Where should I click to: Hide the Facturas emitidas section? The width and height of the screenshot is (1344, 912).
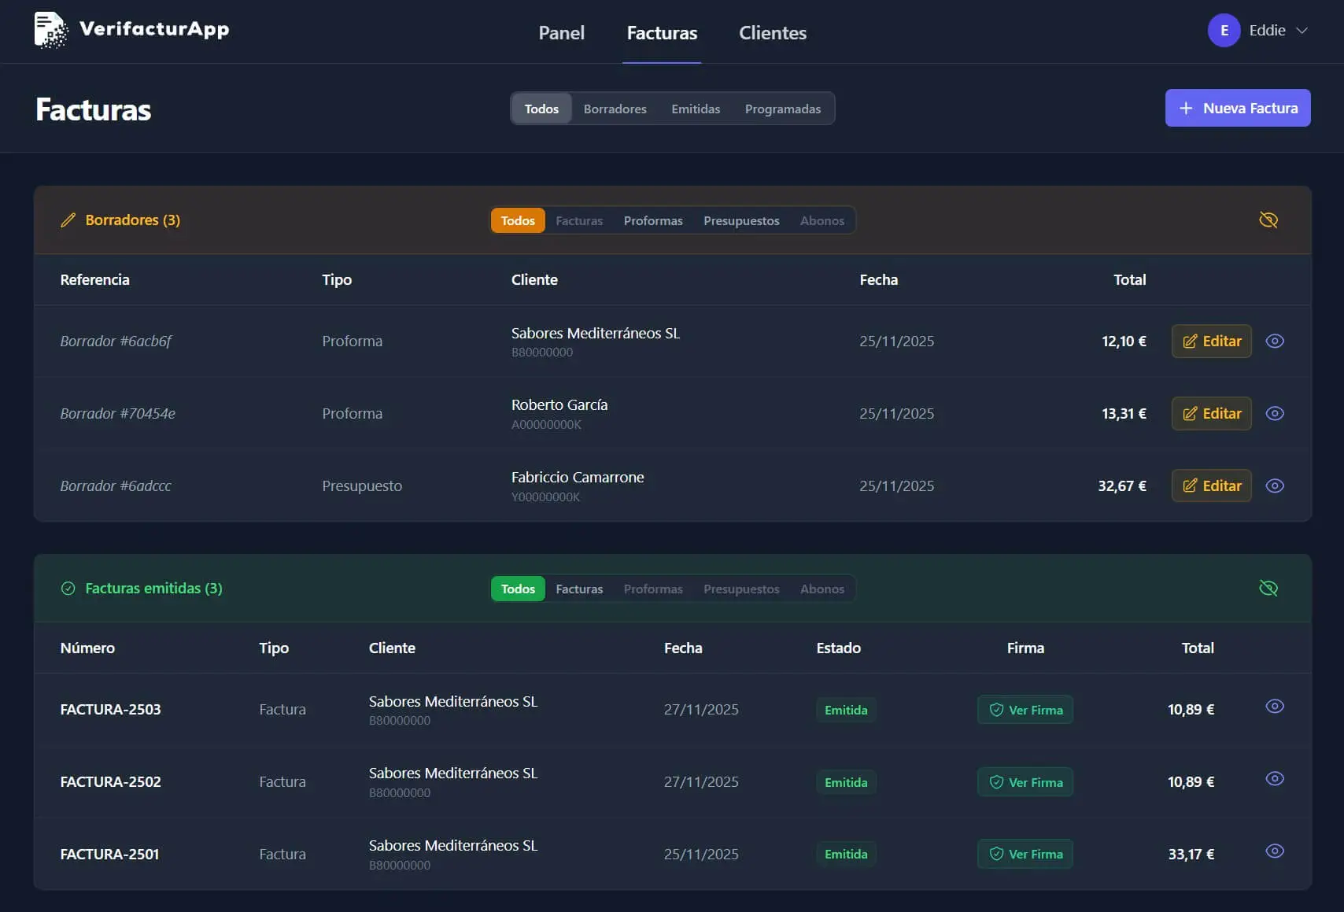tap(1268, 589)
